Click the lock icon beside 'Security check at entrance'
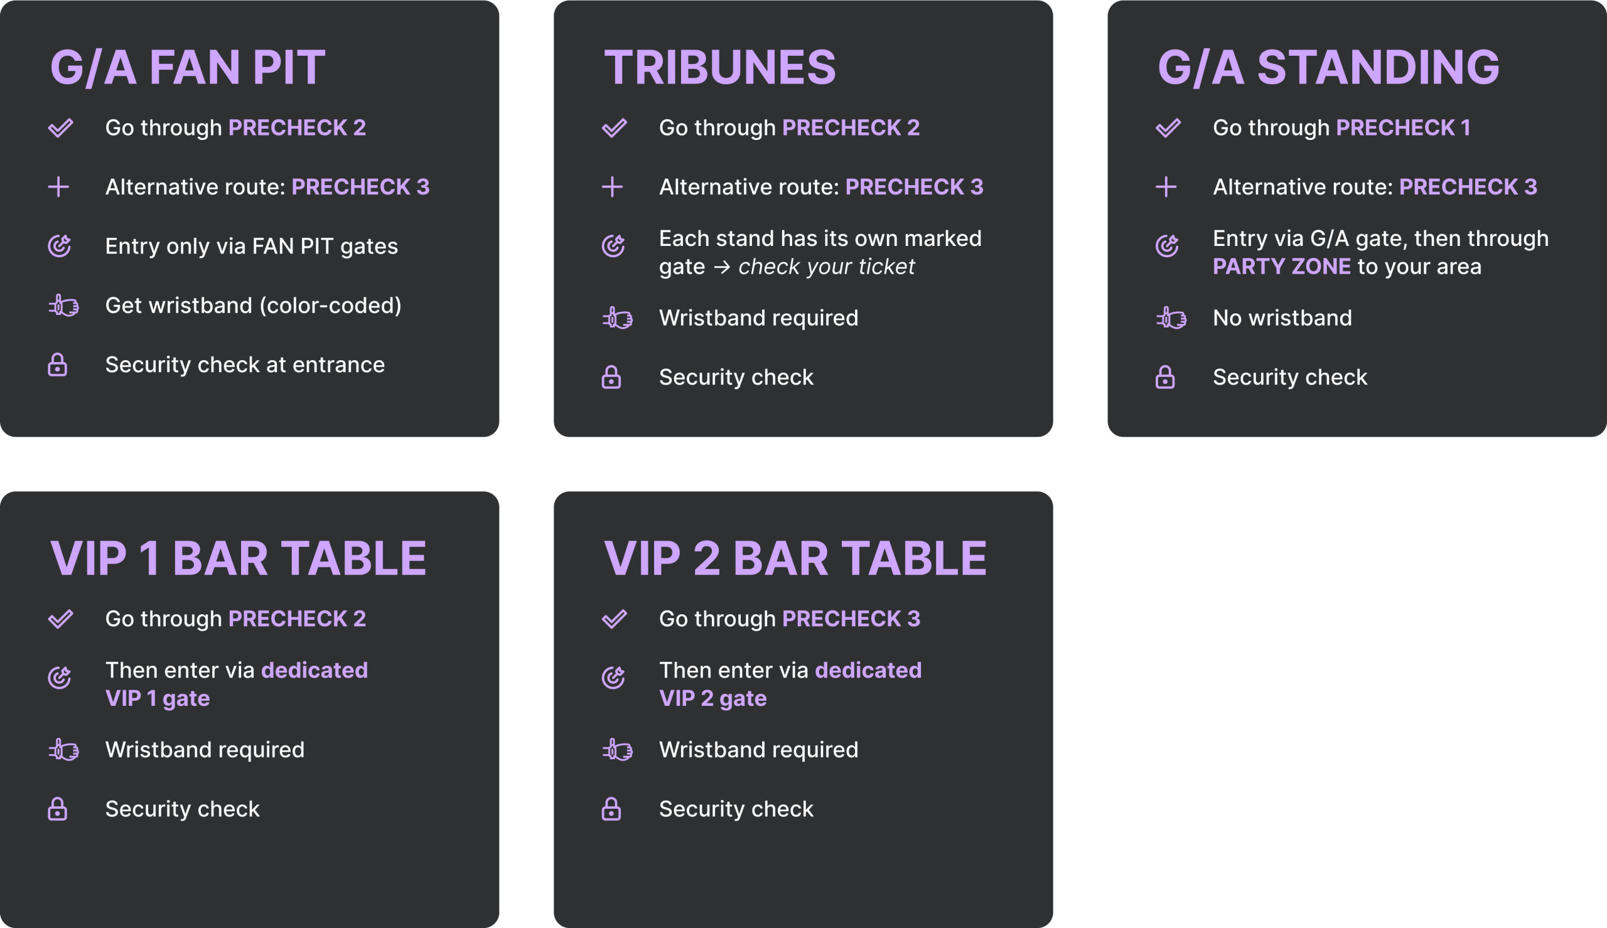Viewport: 1607px width, 928px height. pos(57,365)
